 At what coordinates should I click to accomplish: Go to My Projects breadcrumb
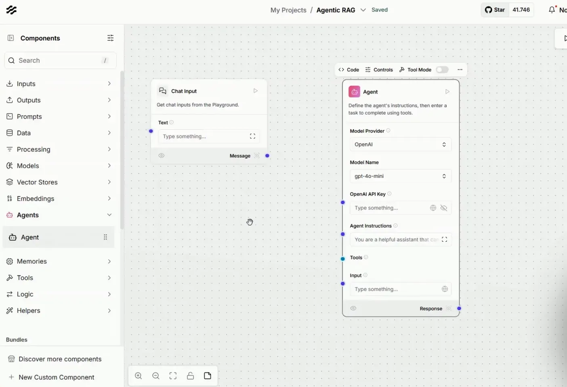pyautogui.click(x=288, y=10)
